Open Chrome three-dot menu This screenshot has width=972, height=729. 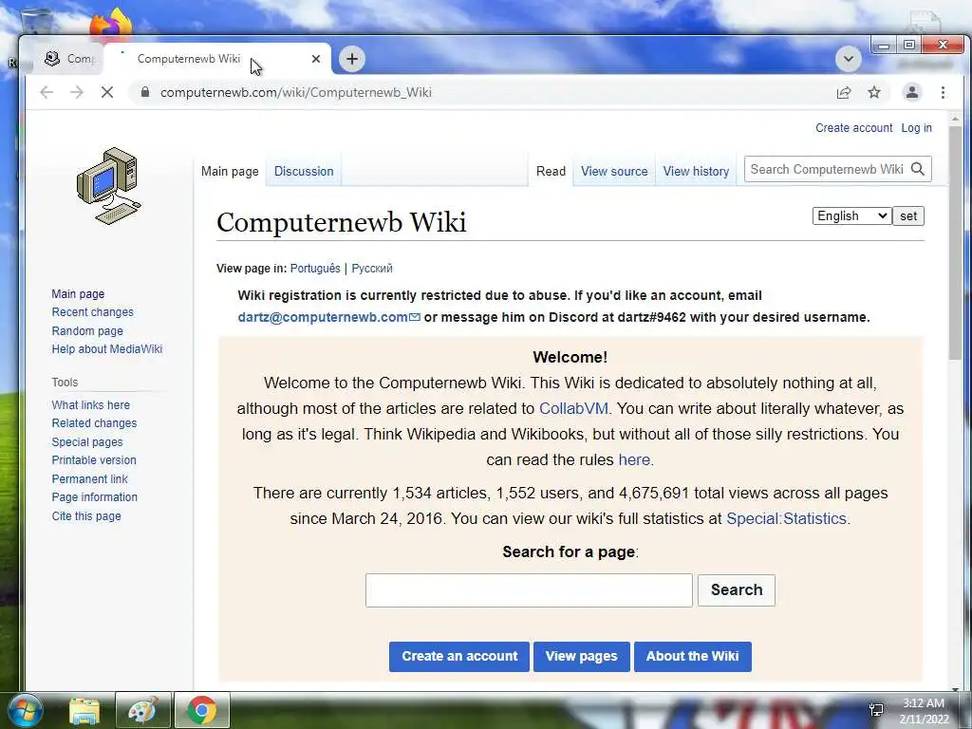coord(943,92)
